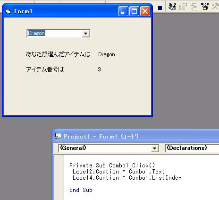Viewport: 219px width, 200px height.
Task: Click inside the Dragon combo text field
Action: 54,34
